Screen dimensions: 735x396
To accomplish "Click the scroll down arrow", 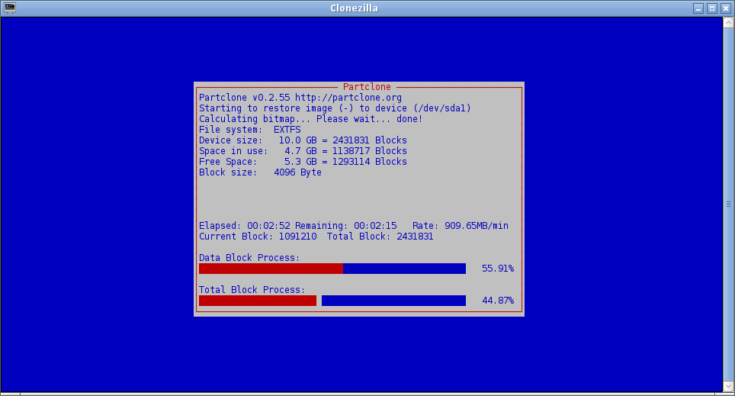I will (728, 387).
